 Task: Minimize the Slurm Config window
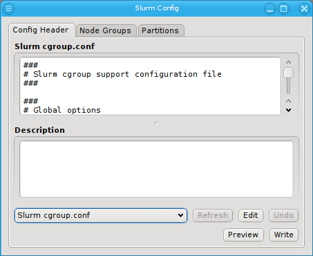click(269, 9)
